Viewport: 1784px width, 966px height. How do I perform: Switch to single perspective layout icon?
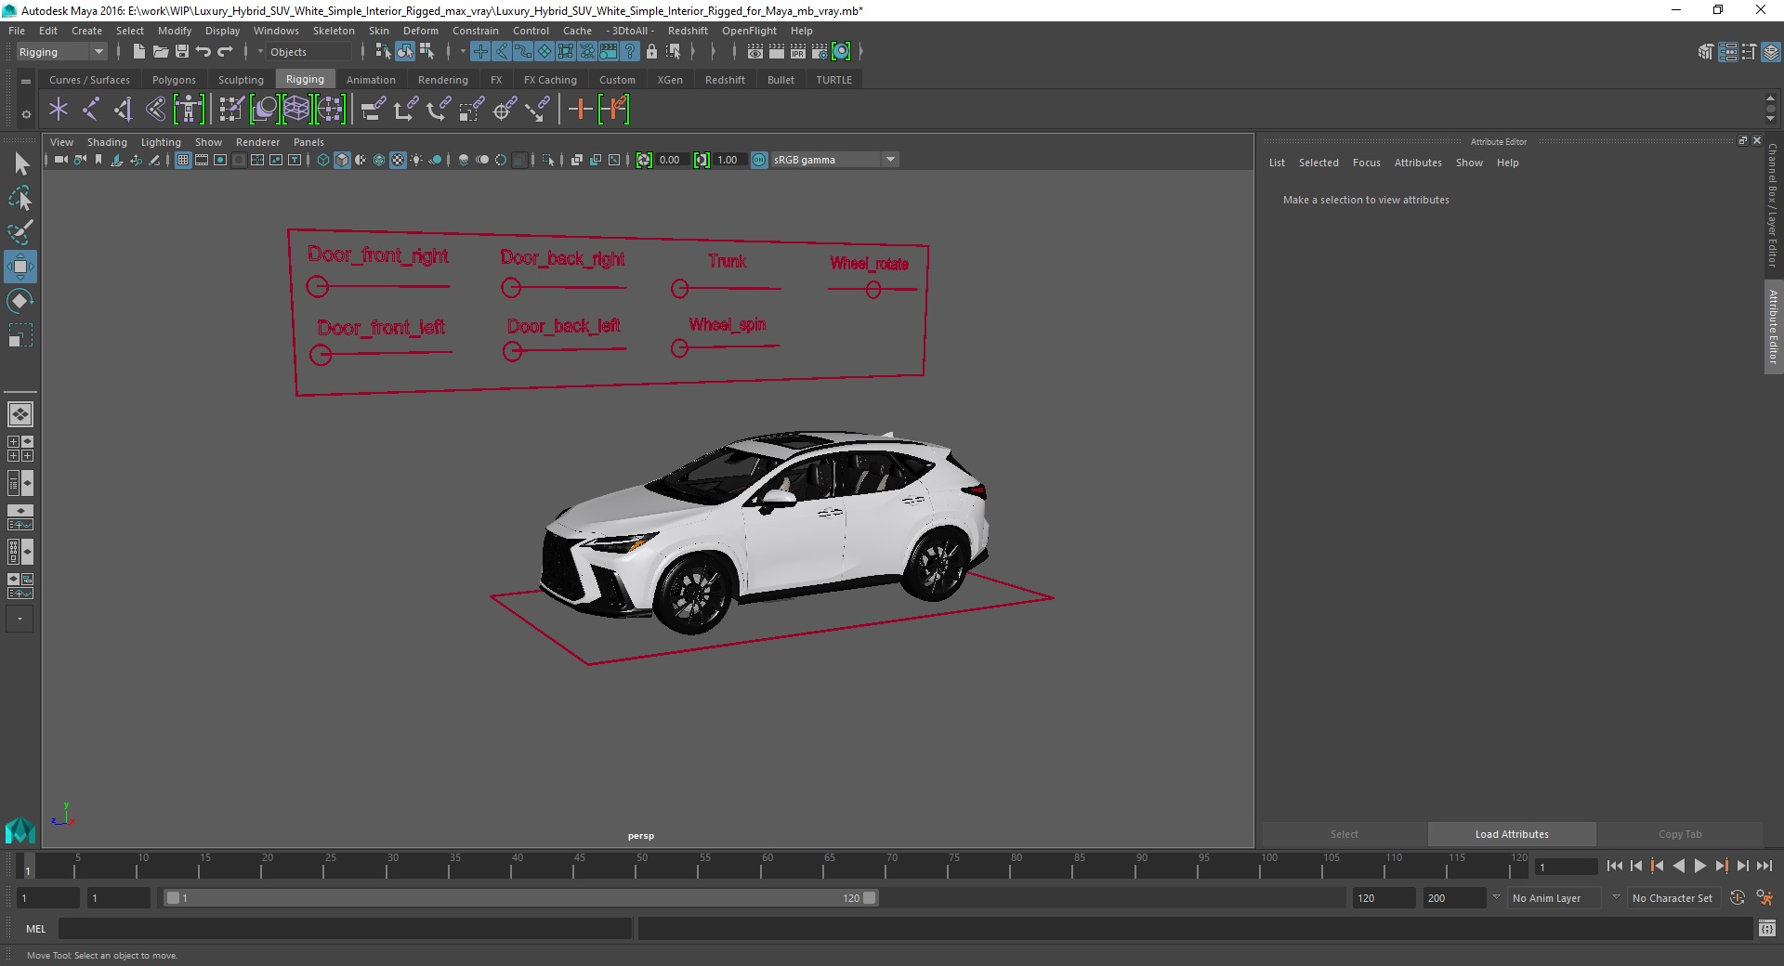pyautogui.click(x=20, y=414)
